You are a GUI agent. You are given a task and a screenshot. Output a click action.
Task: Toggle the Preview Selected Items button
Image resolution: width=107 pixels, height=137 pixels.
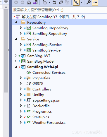[x=95, y=3]
